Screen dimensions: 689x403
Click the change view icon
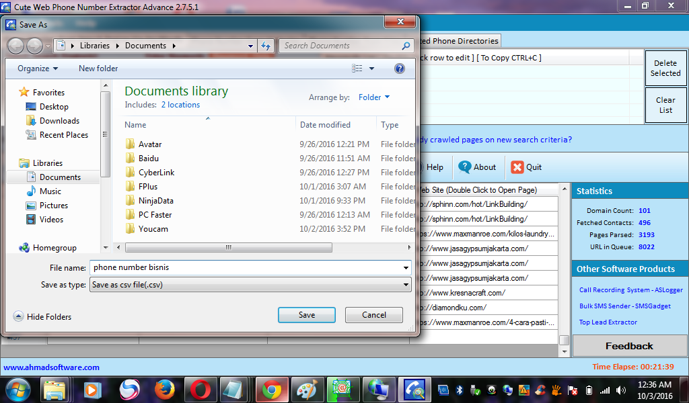[357, 69]
